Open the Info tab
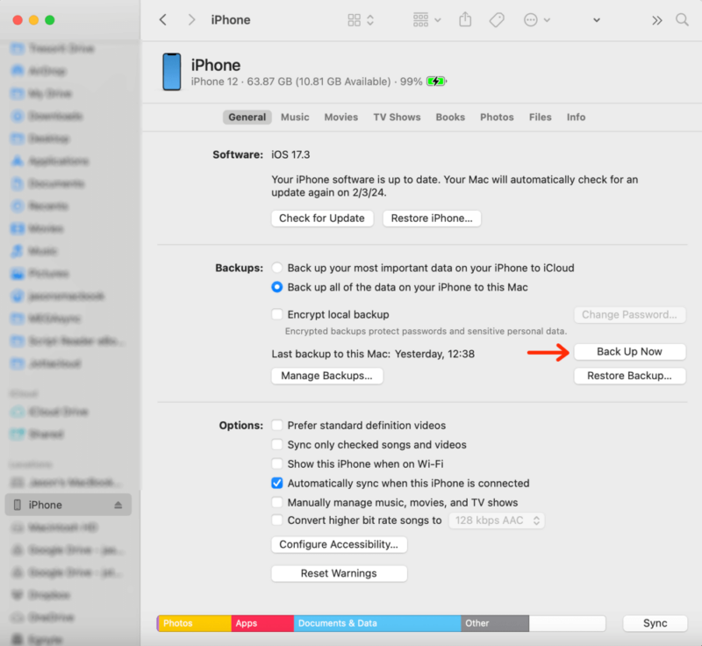The image size is (702, 646). [577, 118]
